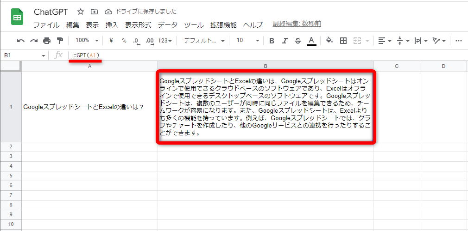Select column D header
Viewport: 468px width, 231px height.
pyautogui.click(x=444, y=66)
